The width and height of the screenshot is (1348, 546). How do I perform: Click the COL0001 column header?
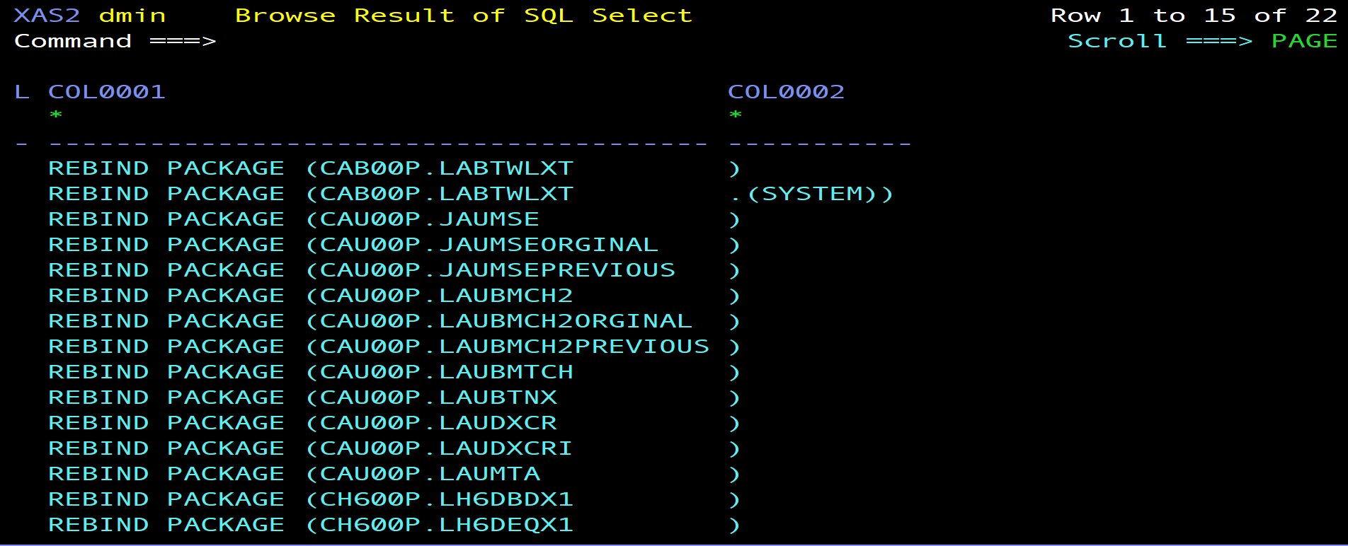107,92
